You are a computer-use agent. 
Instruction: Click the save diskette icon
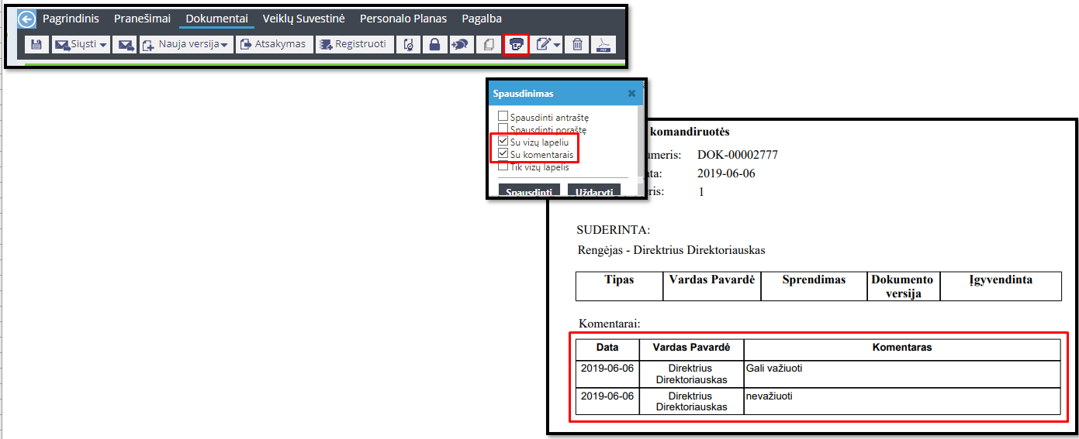coord(36,45)
